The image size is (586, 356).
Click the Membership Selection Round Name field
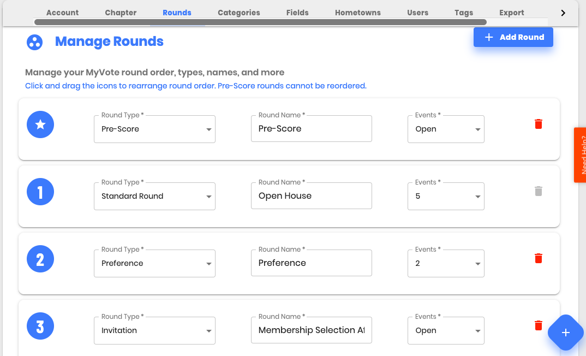312,330
